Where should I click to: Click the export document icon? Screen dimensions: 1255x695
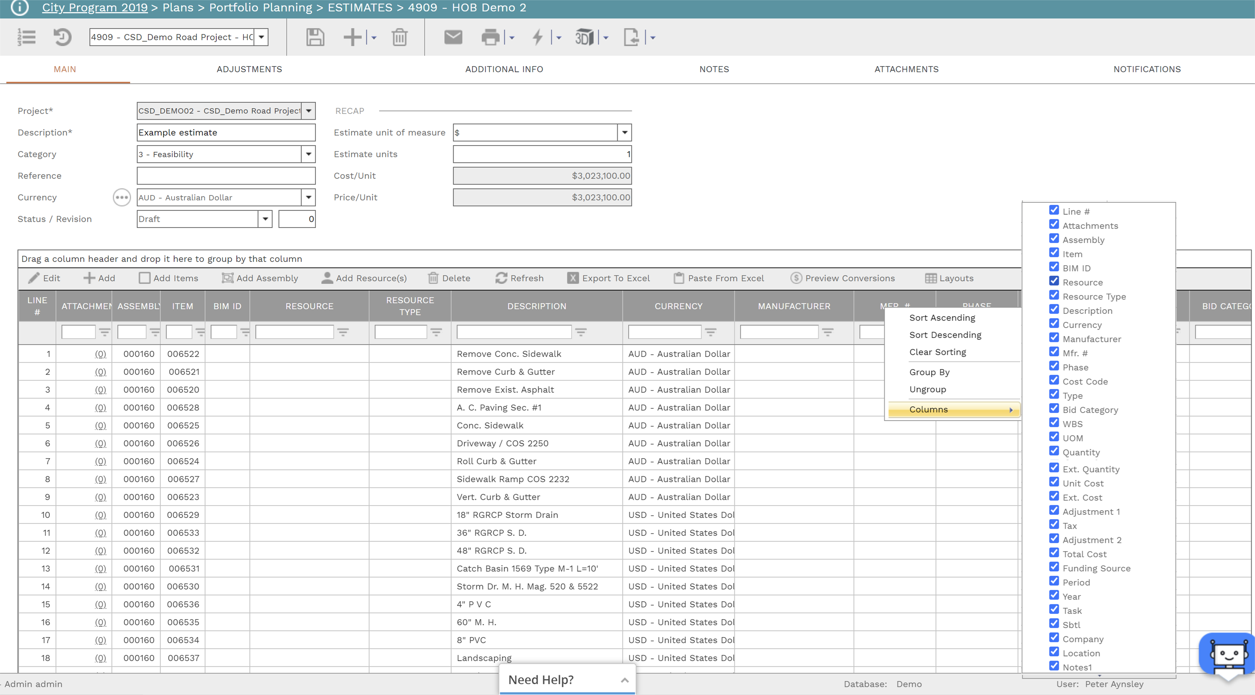pos(632,37)
